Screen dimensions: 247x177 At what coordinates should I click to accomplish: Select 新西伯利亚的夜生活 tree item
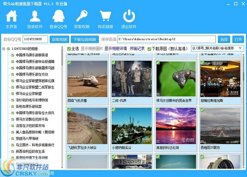[x=30, y=151]
